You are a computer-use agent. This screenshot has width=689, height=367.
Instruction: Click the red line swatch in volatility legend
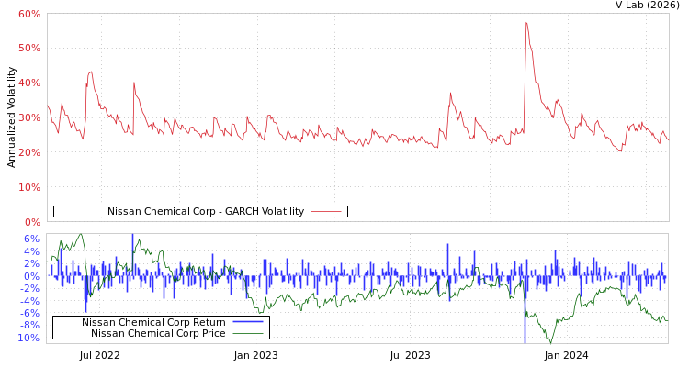point(326,211)
